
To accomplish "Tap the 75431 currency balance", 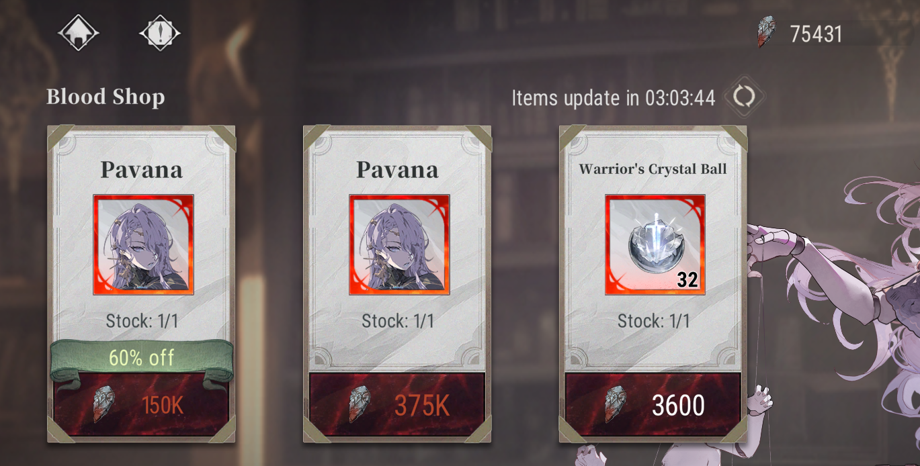I will pos(816,34).
